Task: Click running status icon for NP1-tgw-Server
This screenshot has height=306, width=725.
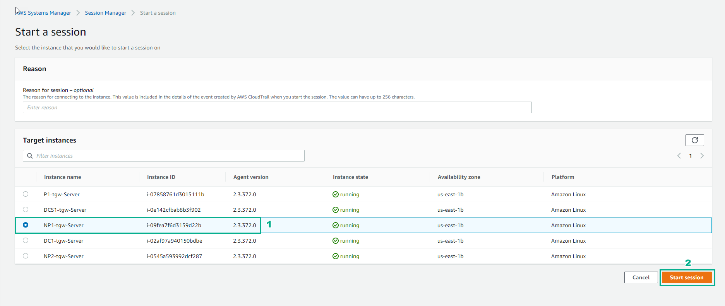Action: pyautogui.click(x=336, y=225)
